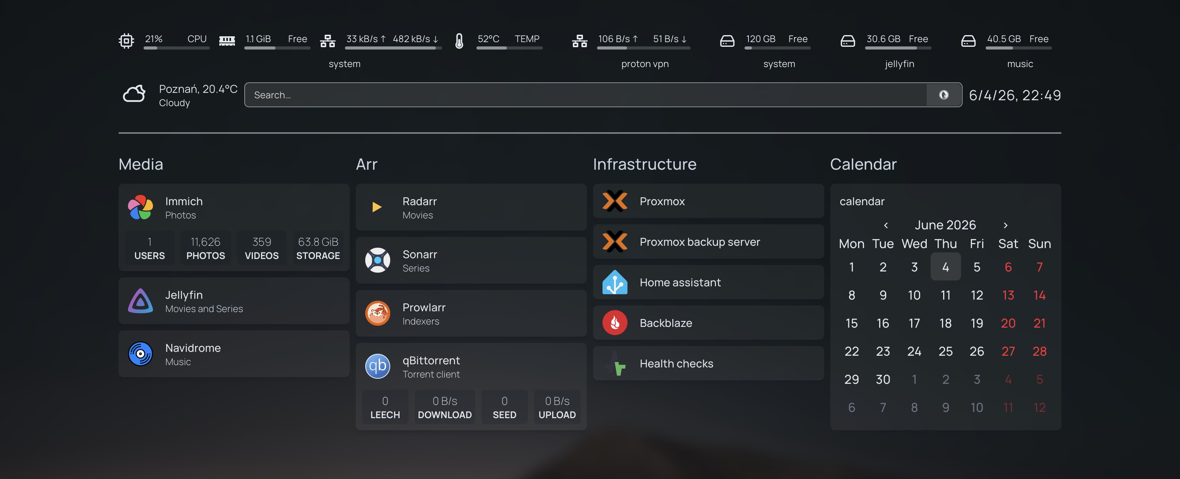This screenshot has height=479, width=1180.
Task: Click the Poznań, 20.4°C weather text
Action: tap(198, 89)
